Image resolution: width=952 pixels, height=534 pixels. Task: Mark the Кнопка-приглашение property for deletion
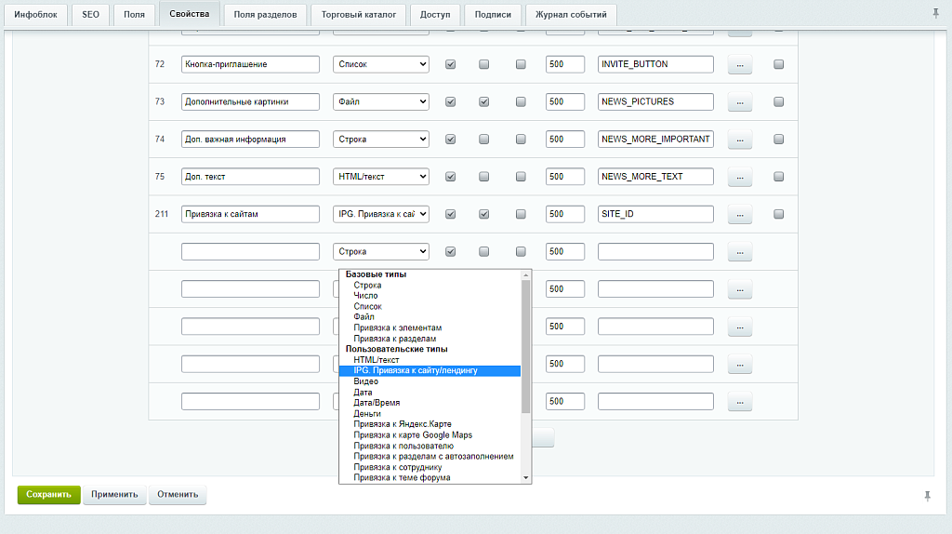click(779, 65)
